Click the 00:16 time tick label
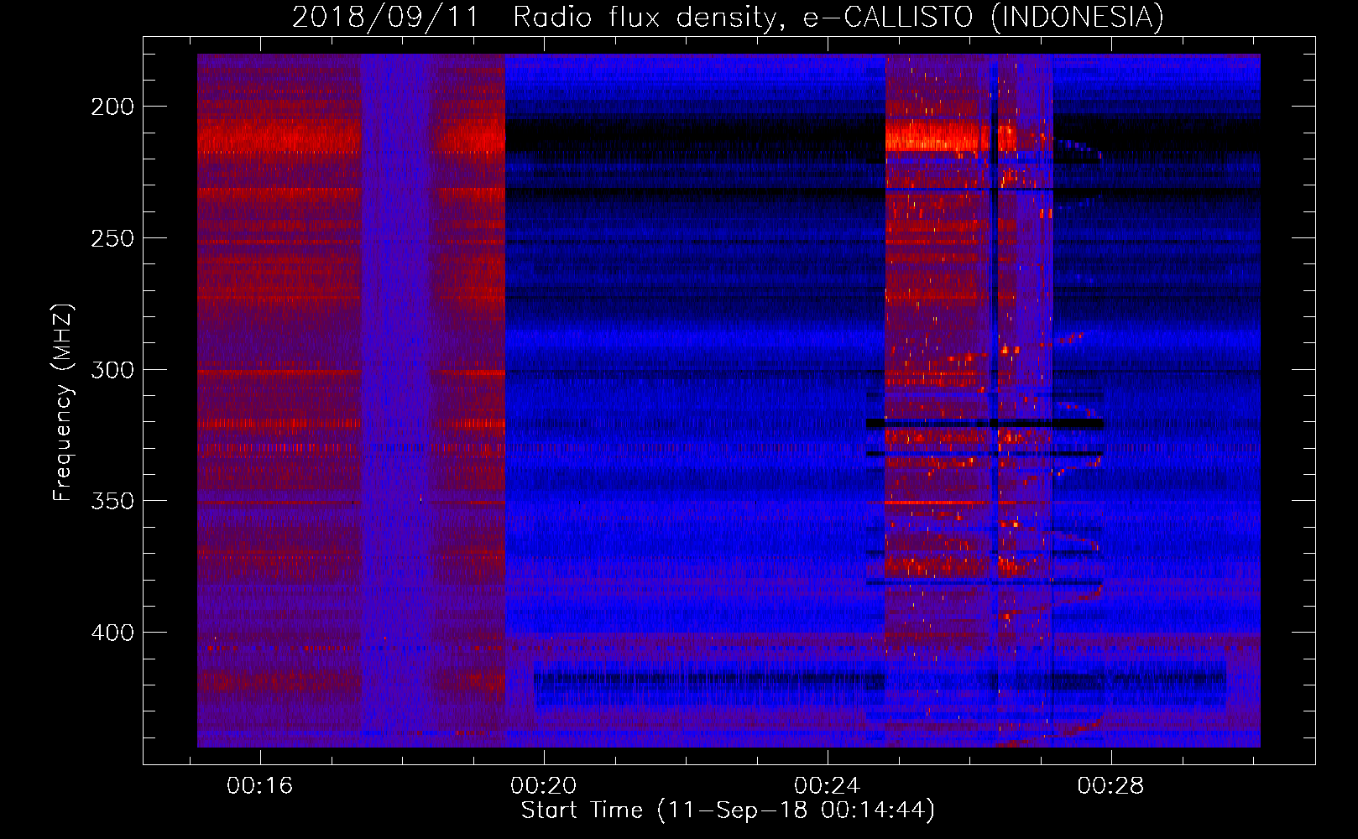The height and width of the screenshot is (839, 1358). pyautogui.click(x=259, y=785)
